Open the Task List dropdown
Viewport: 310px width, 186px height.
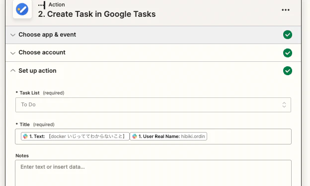pos(153,105)
